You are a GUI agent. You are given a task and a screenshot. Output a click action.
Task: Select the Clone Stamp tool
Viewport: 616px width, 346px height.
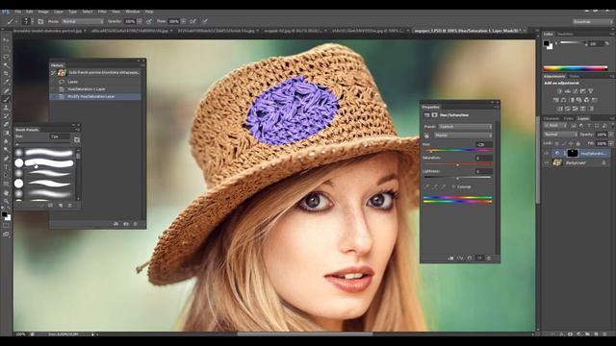[6, 108]
